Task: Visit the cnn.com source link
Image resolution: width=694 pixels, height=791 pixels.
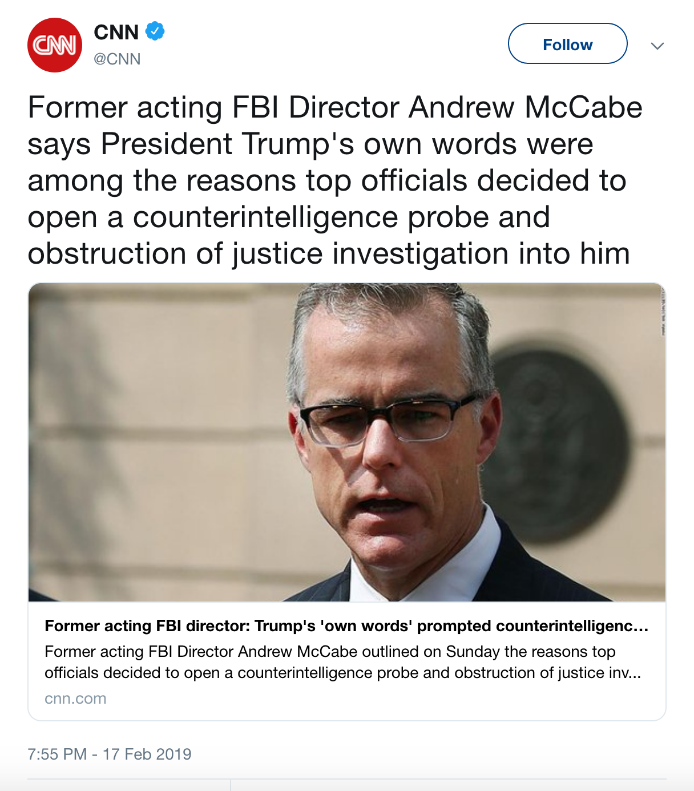Action: click(x=75, y=699)
